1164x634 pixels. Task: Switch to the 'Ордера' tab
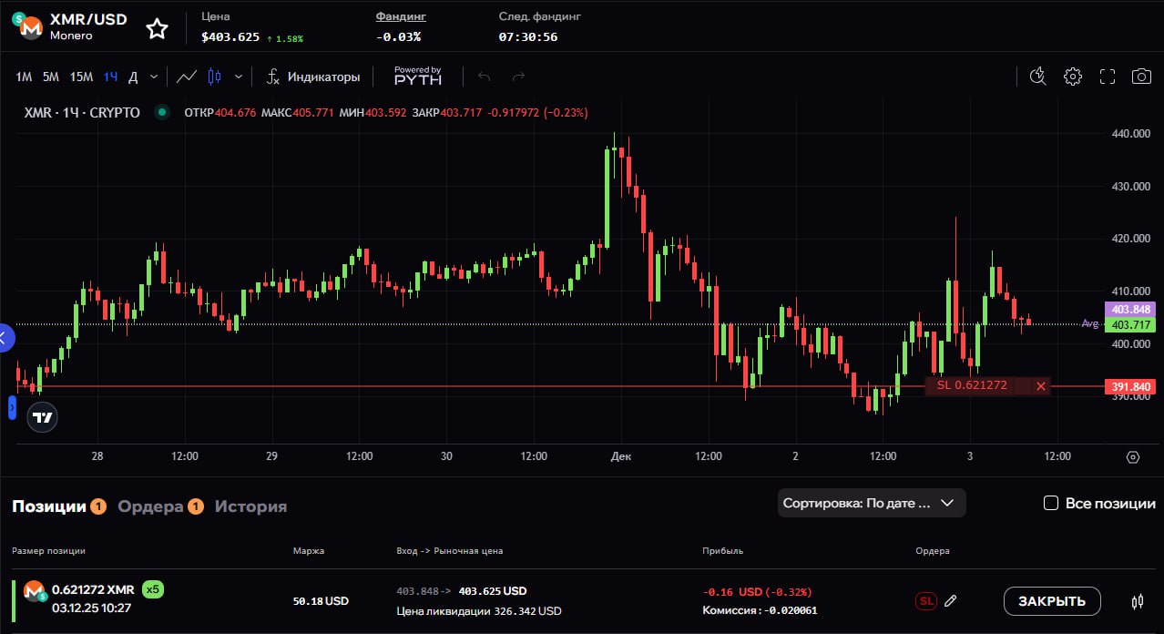point(151,506)
